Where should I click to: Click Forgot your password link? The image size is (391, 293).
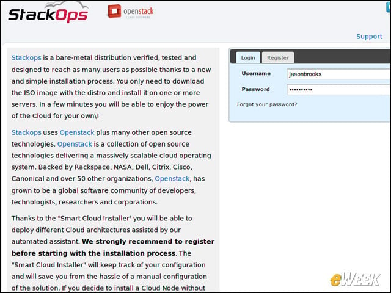click(267, 104)
